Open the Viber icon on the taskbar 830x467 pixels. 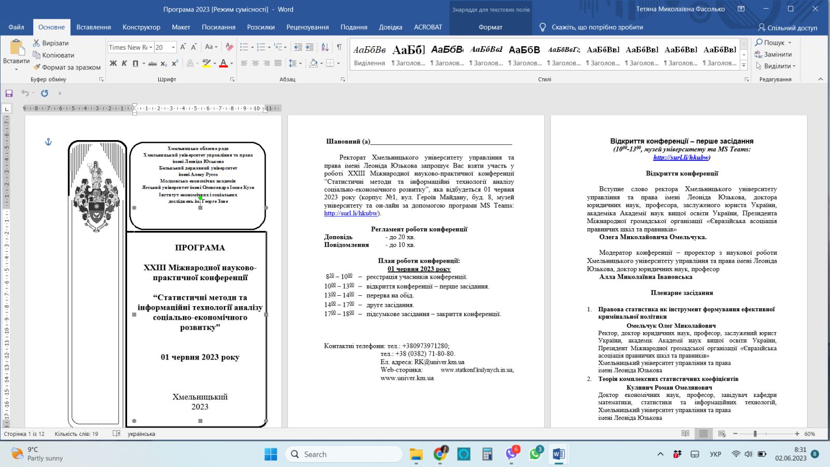pos(511,454)
